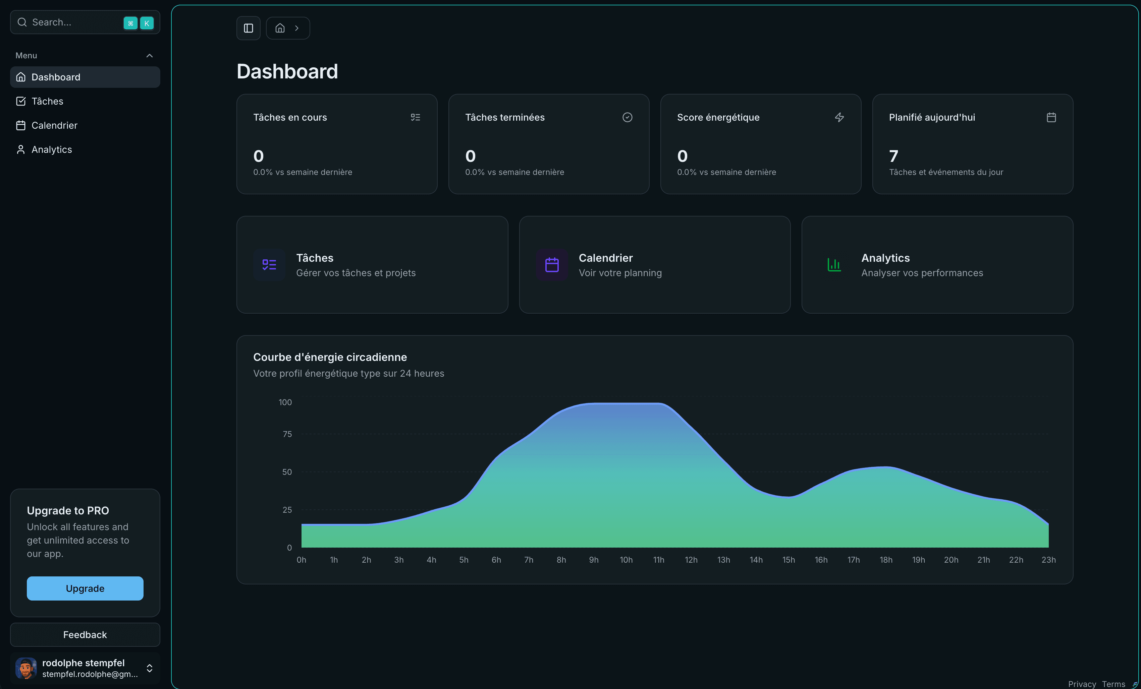The height and width of the screenshot is (689, 1141).
Task: Open Analytics from the sidebar menu
Action: click(x=51, y=149)
